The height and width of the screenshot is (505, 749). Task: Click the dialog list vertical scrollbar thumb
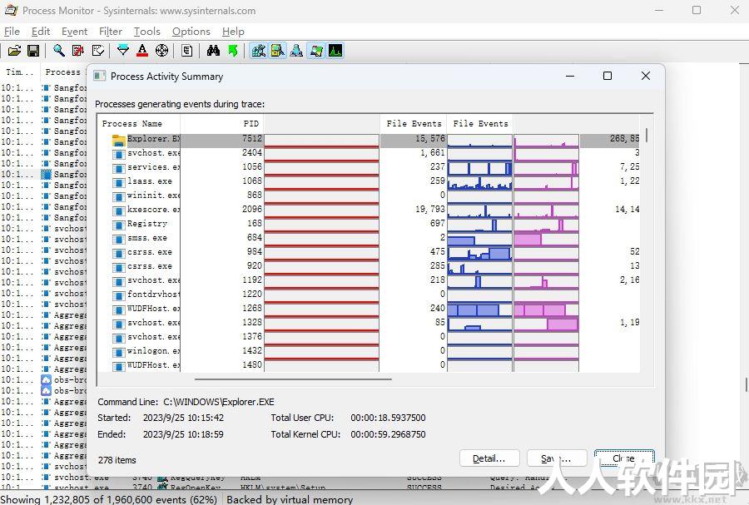[647, 135]
